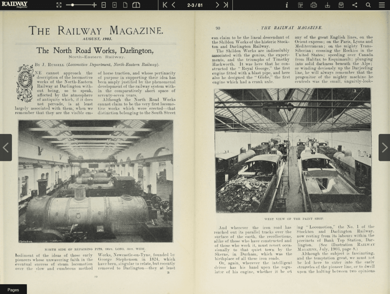Click caption 'WEST VIEW OF THE PAINT SHOP'
390x294 pixels.
pyautogui.click(x=294, y=218)
